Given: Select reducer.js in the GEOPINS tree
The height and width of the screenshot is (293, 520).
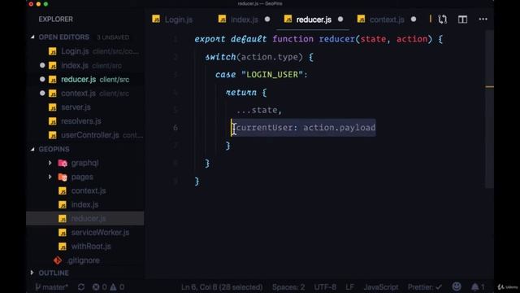Looking at the screenshot, I should tap(84, 219).
